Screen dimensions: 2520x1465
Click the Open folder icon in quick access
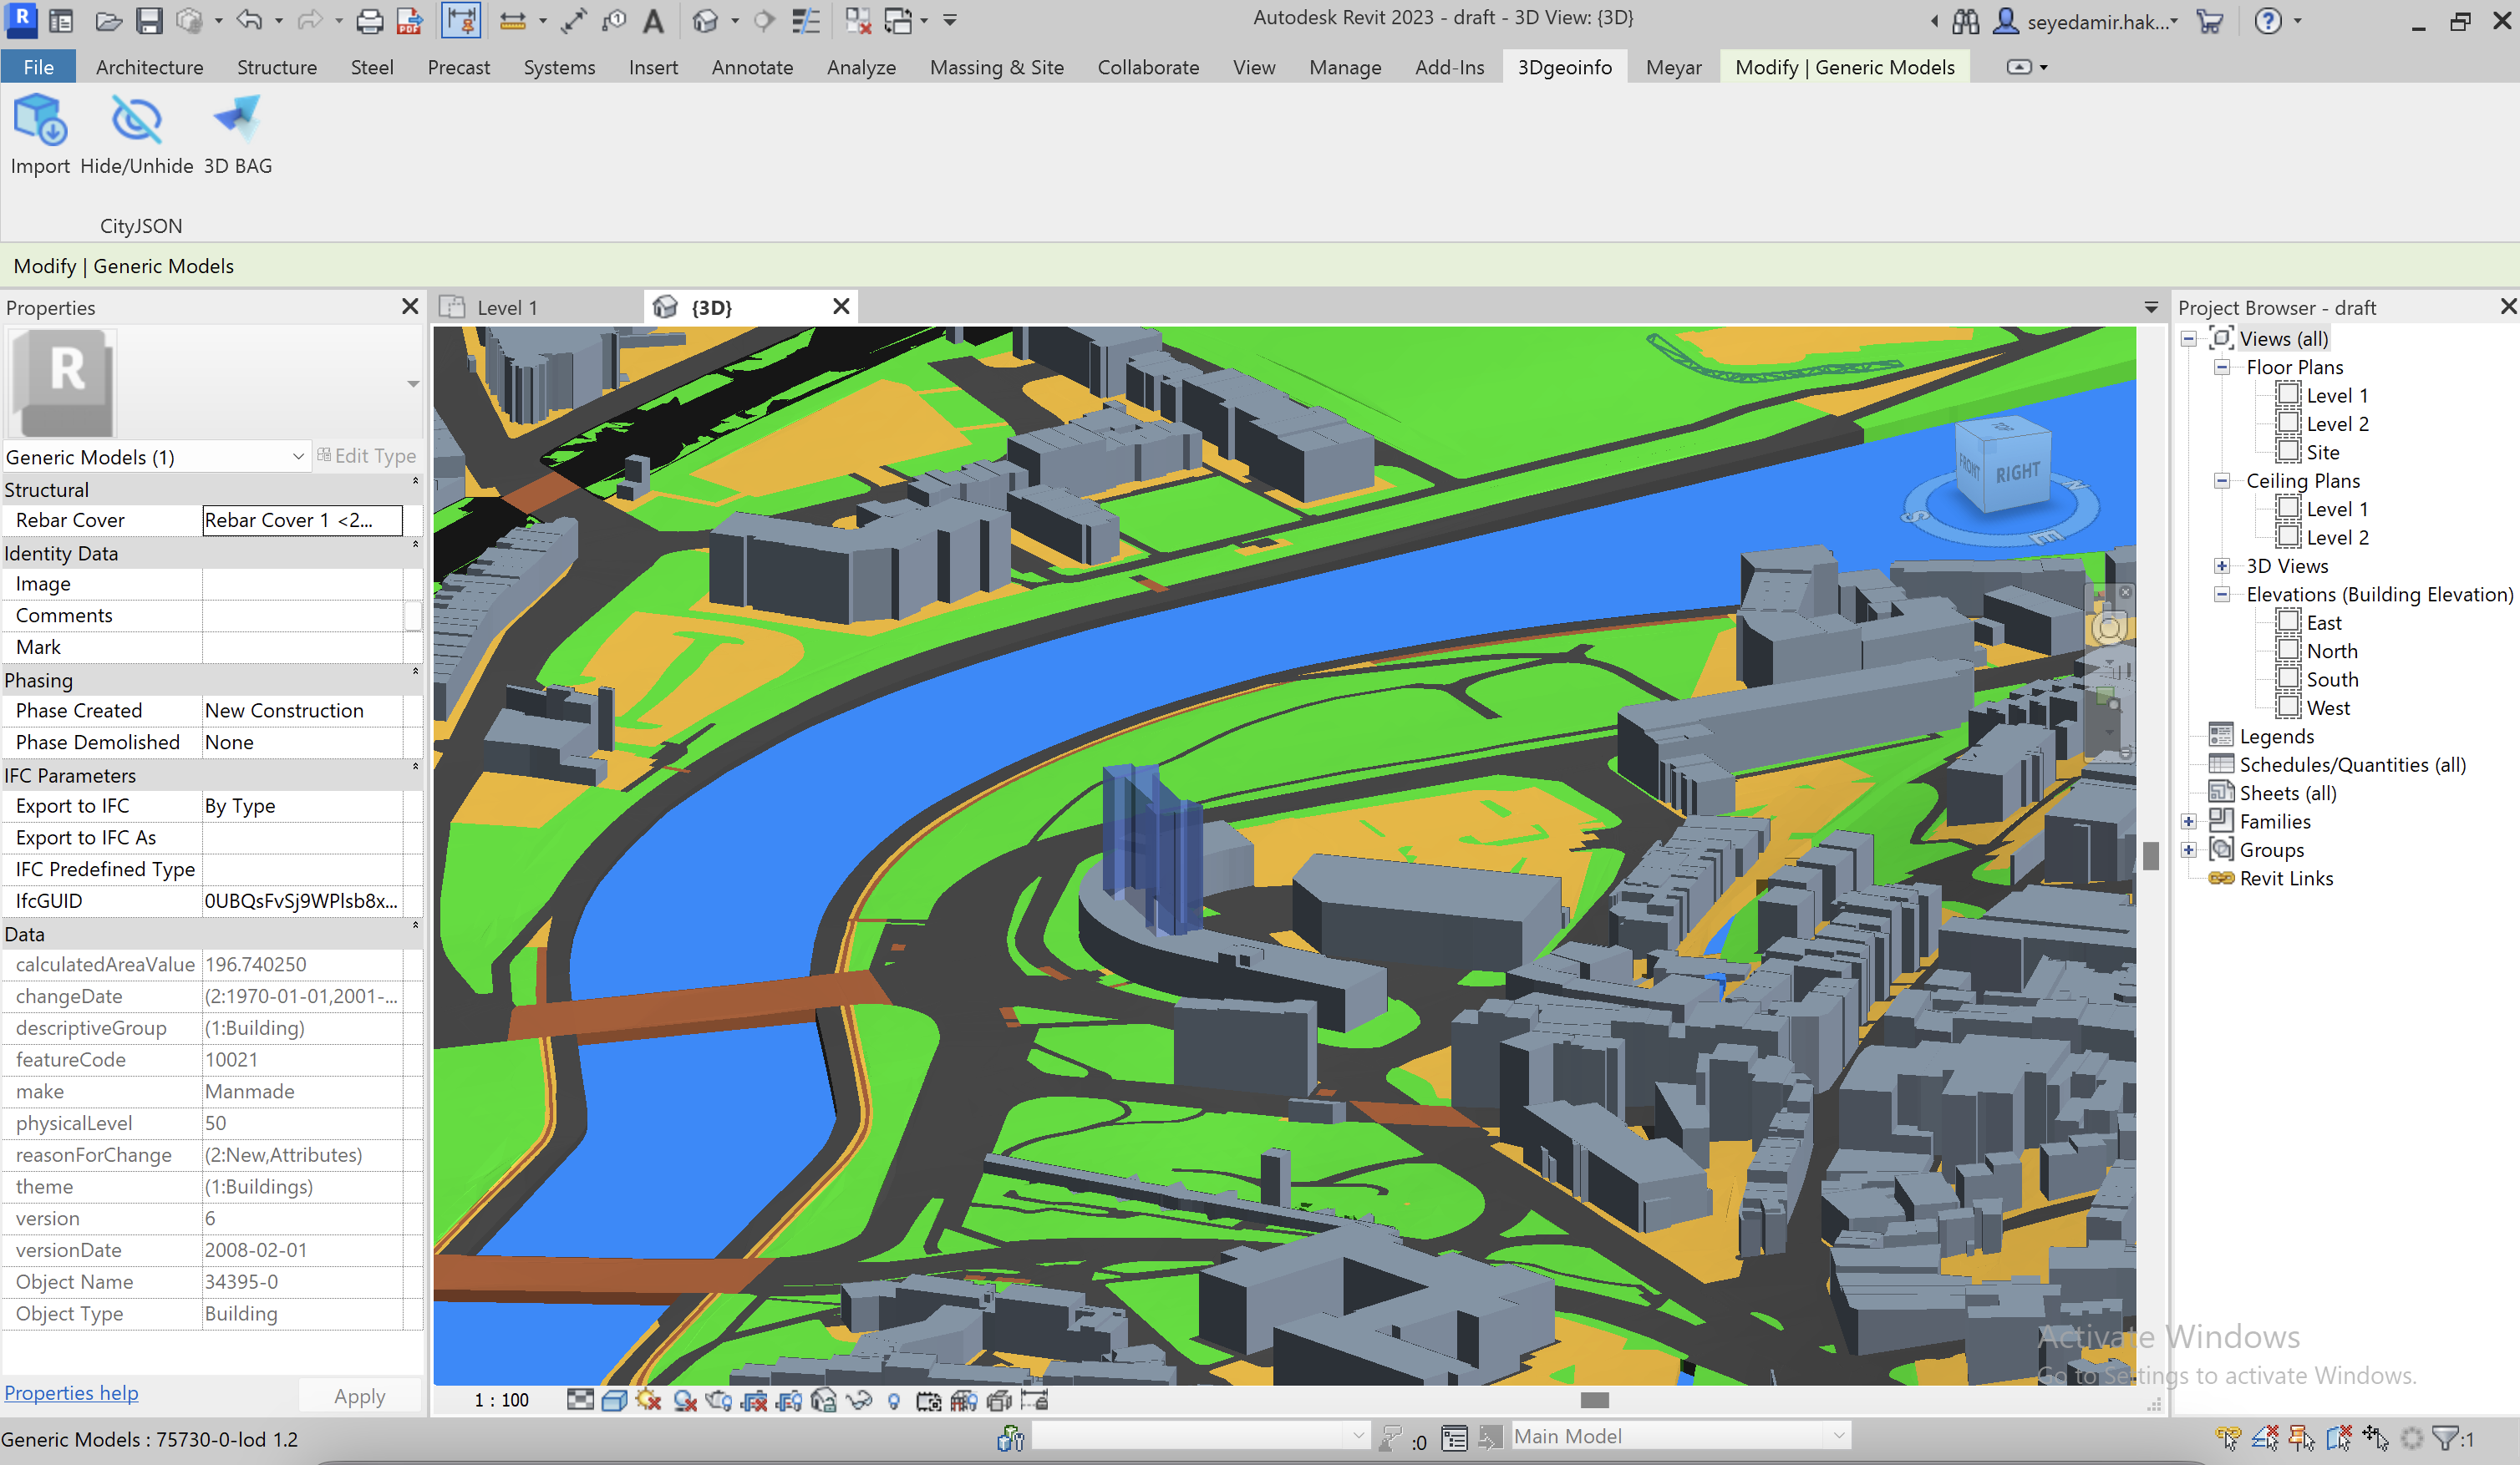coord(109,20)
